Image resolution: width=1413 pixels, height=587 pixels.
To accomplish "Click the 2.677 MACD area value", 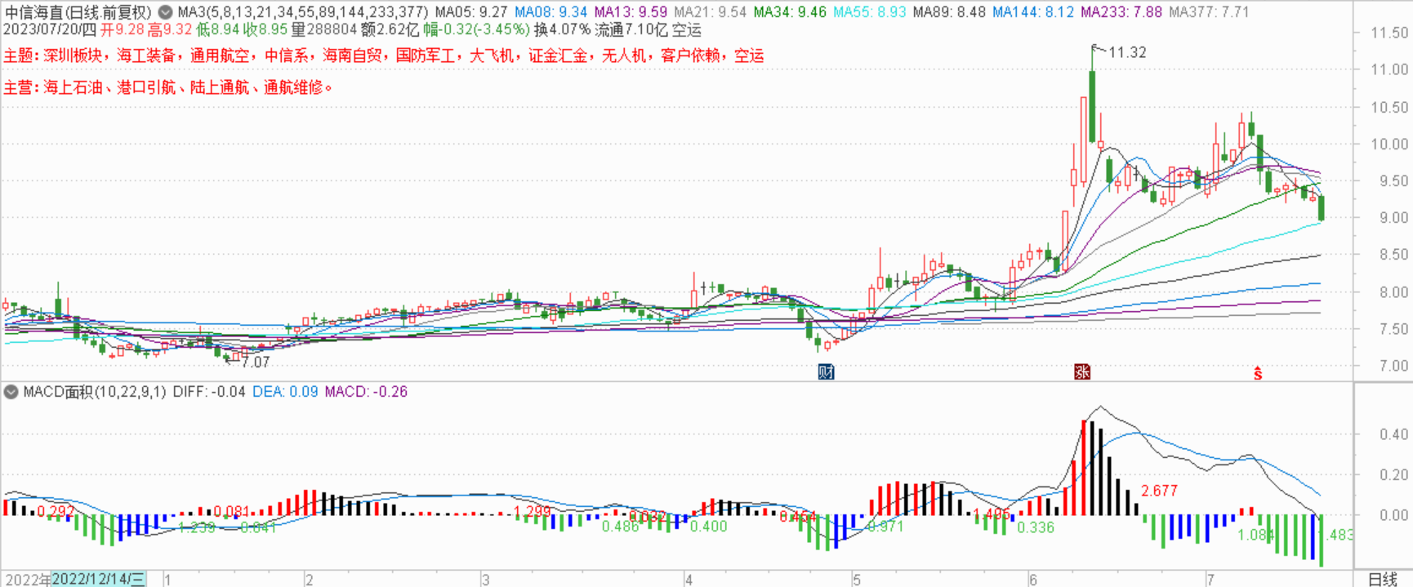I will pyautogui.click(x=1159, y=491).
